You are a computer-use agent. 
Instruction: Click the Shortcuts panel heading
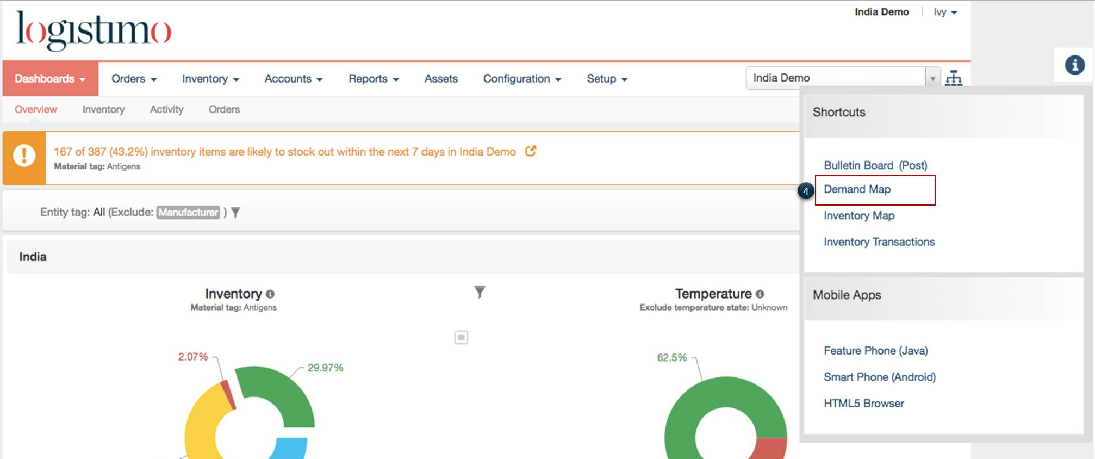(839, 112)
